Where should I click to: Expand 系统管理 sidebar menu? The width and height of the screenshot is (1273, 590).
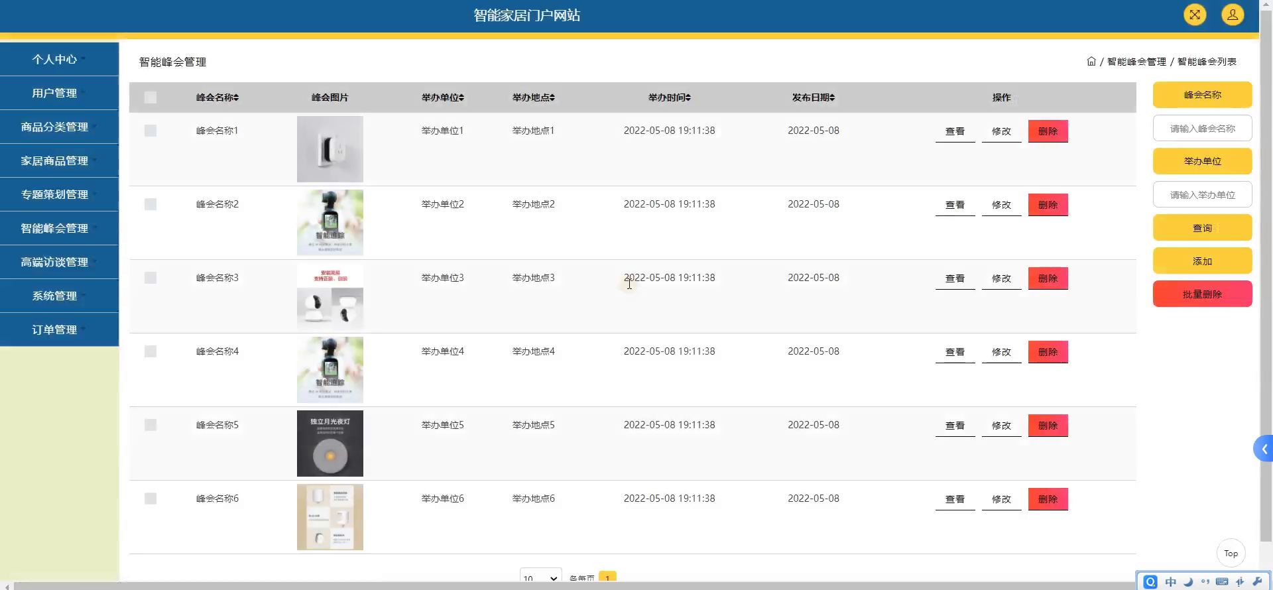click(60, 296)
